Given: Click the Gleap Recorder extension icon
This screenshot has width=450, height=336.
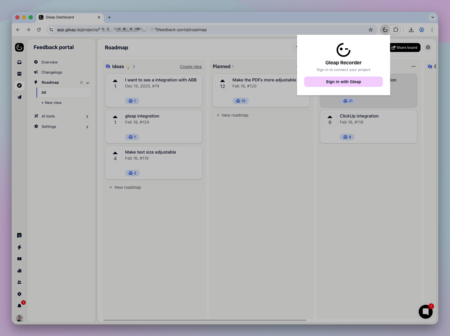Looking at the screenshot, I should click(x=385, y=30).
